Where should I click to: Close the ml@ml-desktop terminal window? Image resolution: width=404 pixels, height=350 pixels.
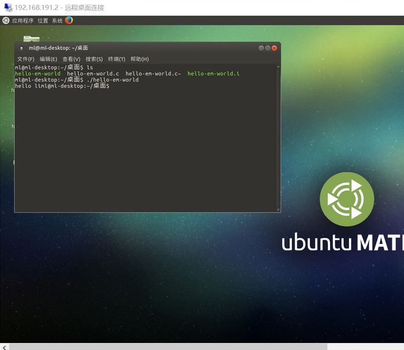tap(275, 48)
